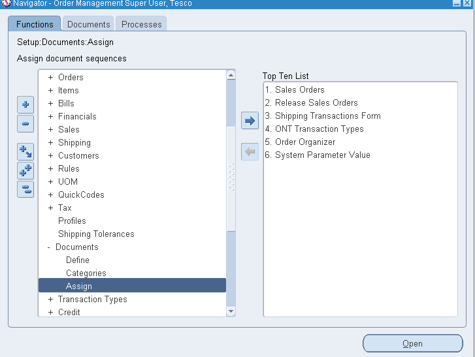The height and width of the screenshot is (357, 475).
Task: Expand the Orders tree node
Action: tap(50, 78)
